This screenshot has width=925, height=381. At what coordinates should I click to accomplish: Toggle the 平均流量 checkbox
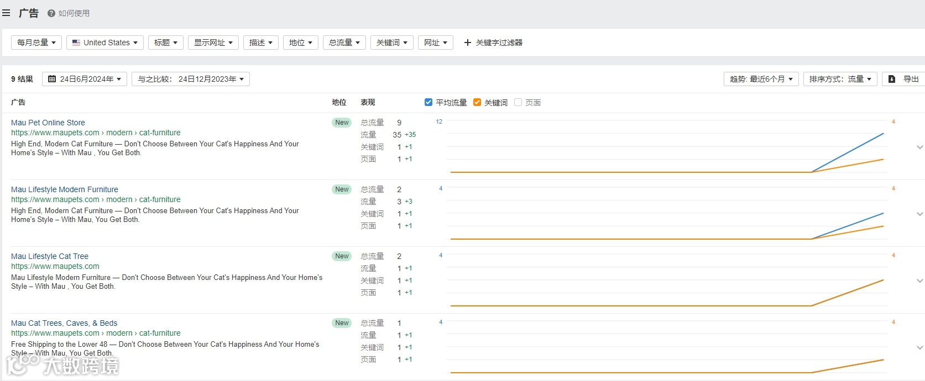click(x=428, y=102)
